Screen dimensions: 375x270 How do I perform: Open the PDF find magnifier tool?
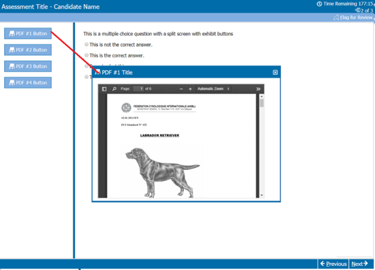point(114,89)
